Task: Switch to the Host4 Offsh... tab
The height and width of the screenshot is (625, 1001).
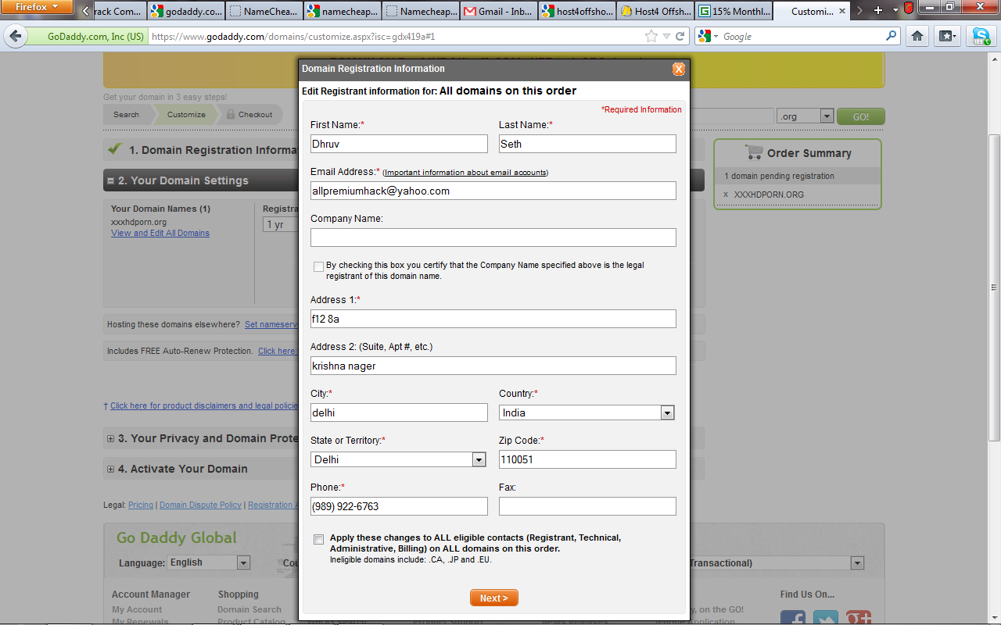Action: point(655,12)
